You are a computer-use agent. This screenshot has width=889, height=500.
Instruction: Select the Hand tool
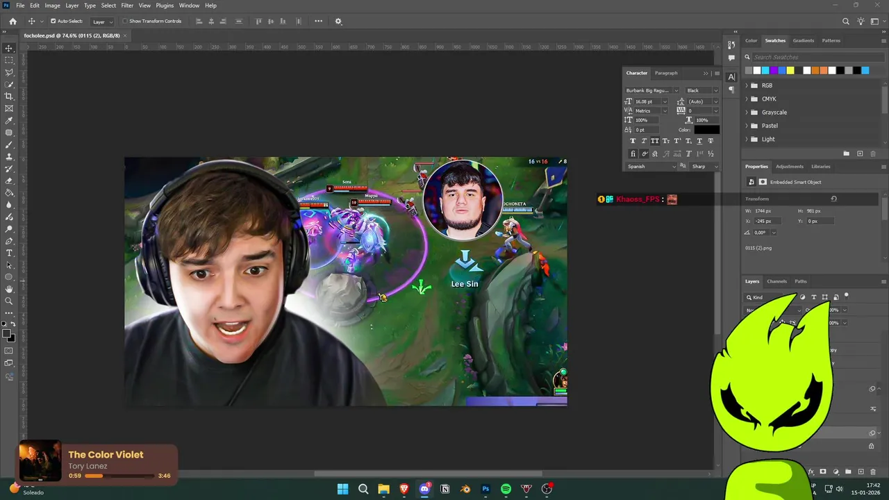pos(9,289)
